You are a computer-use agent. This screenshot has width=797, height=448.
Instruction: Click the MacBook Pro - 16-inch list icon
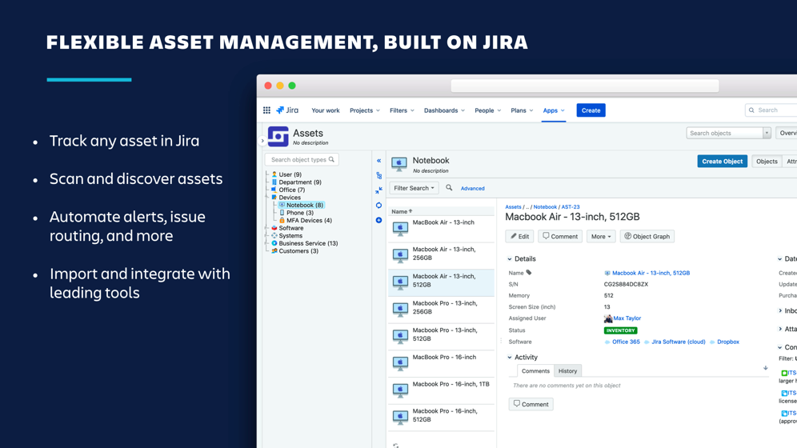coord(400,362)
